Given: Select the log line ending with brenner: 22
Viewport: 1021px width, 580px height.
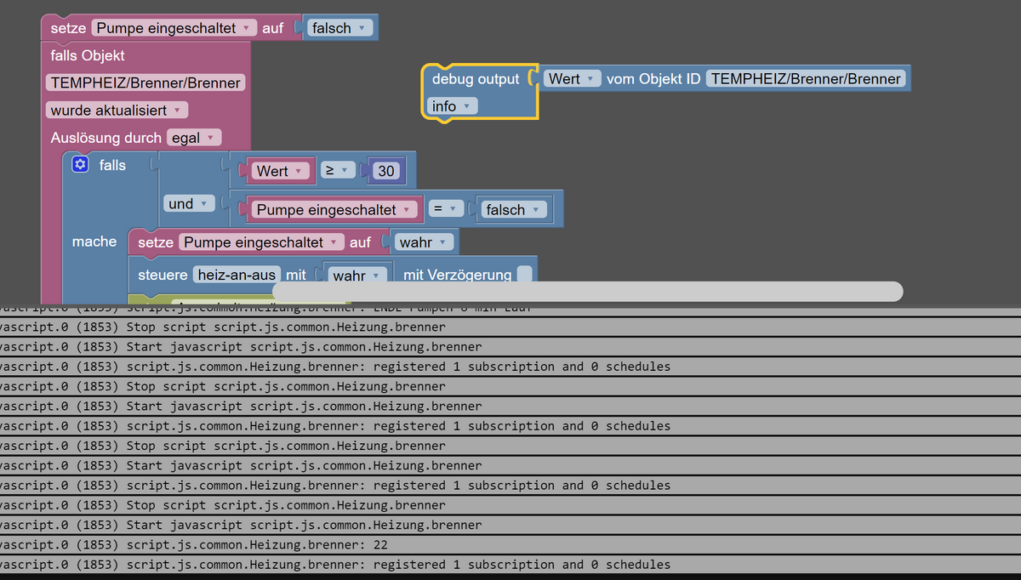Looking at the screenshot, I should 510,544.
